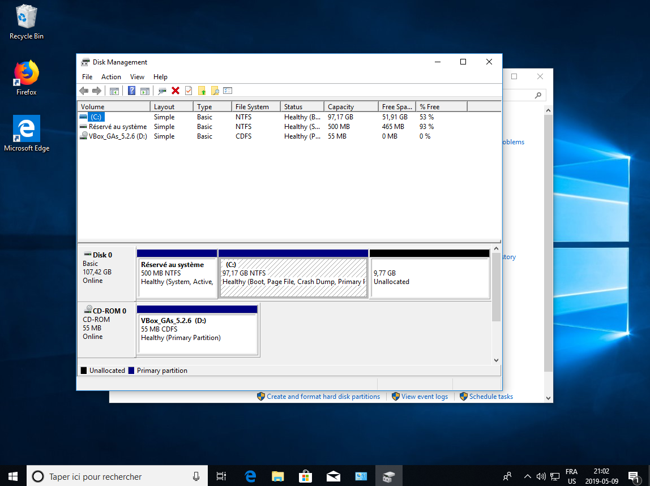The height and width of the screenshot is (486, 650).
Task: Select the 9,77 GB Unallocated partition
Action: (429, 278)
